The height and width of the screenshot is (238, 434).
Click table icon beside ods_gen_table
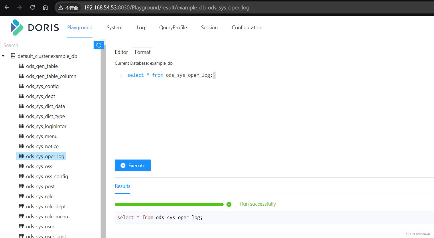22,66
